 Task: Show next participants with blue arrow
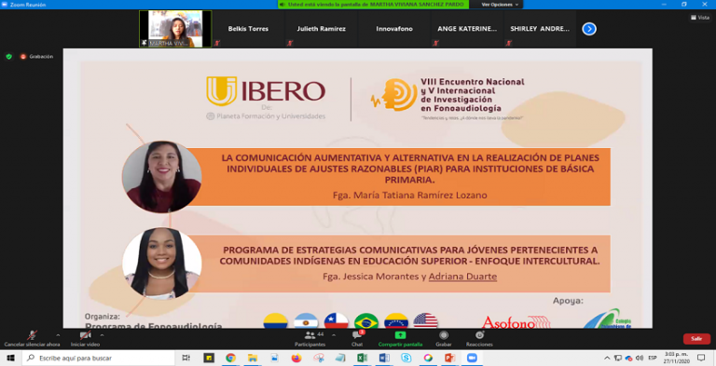point(589,29)
